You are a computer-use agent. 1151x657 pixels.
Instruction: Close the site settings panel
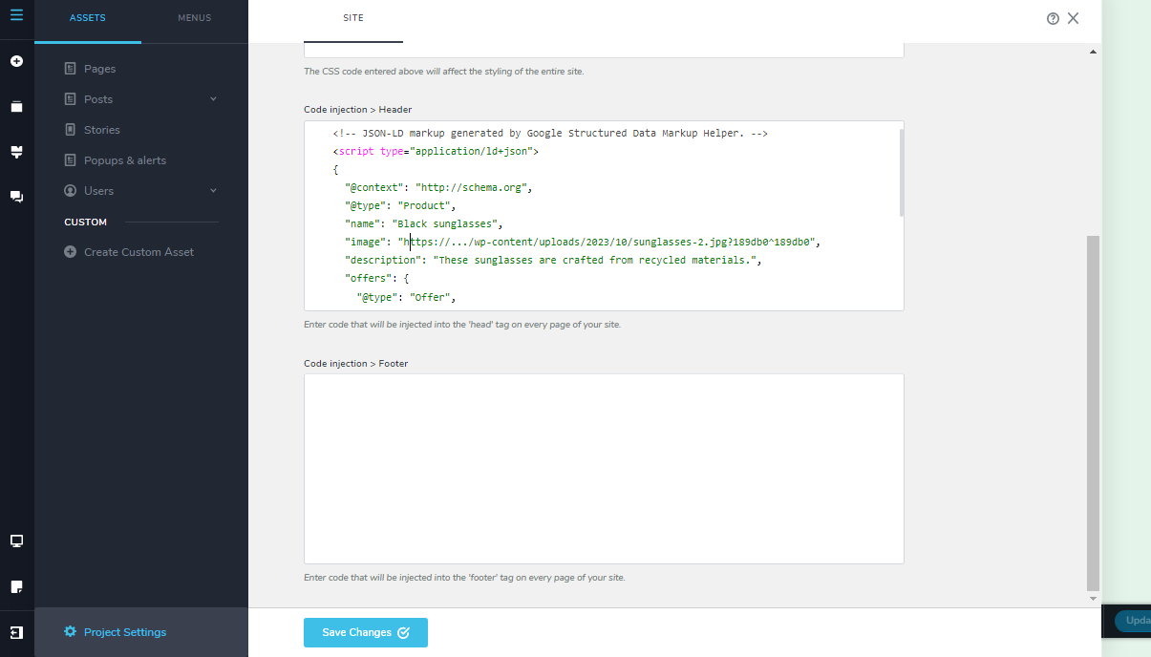(x=1074, y=18)
